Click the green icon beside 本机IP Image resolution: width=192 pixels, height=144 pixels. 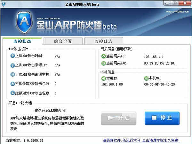pyautogui.click(x=104, y=79)
